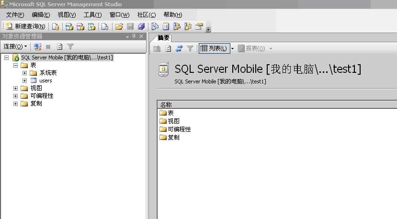Image resolution: width=397 pixels, height=219 pixels.
Task: Close the 对象资源管理器 panel
Action: [x=141, y=36]
